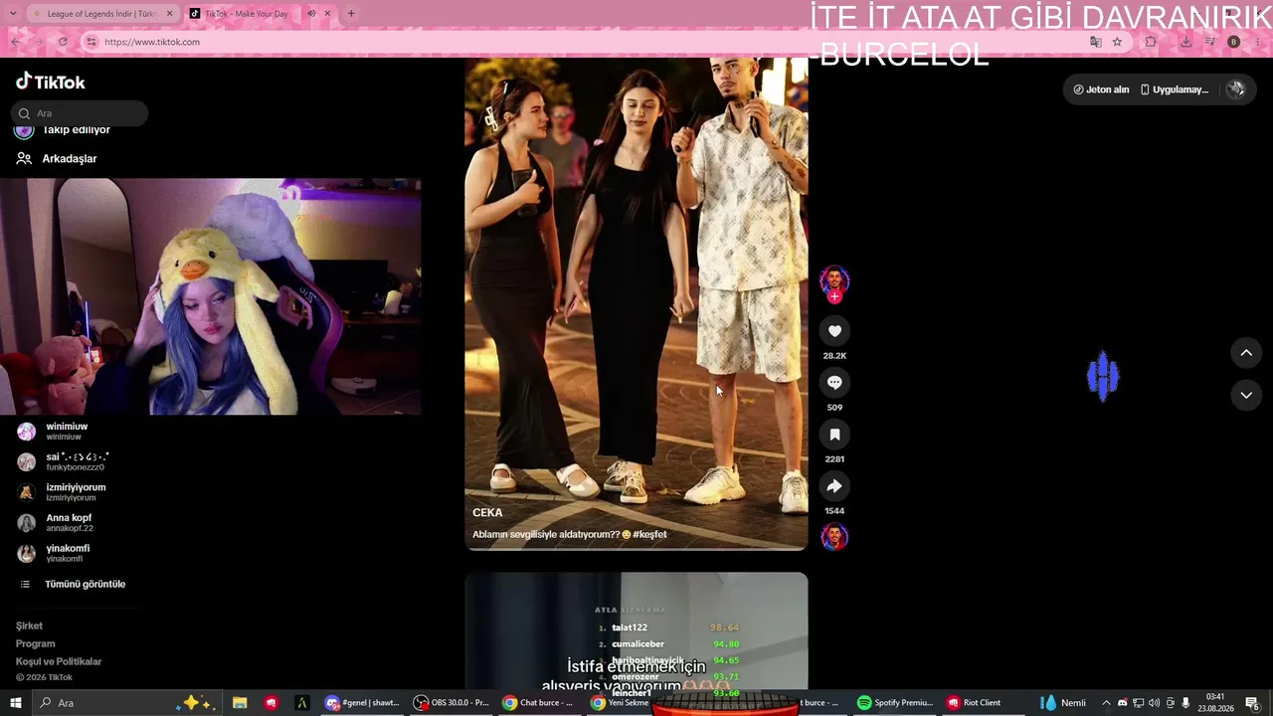Open the Nemli weather widget
Image resolution: width=1273 pixels, height=716 pixels.
[1063, 703]
